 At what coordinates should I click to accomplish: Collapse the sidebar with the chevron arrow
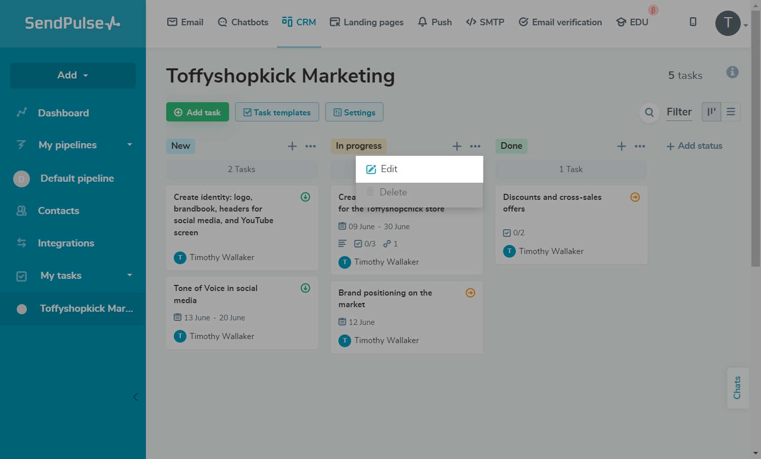coord(135,397)
